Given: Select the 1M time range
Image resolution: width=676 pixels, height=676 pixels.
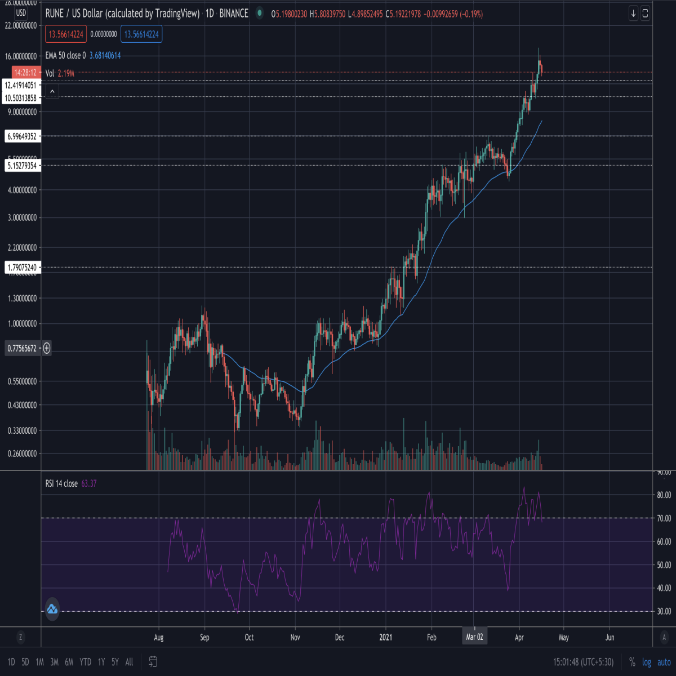Looking at the screenshot, I should tap(39, 662).
